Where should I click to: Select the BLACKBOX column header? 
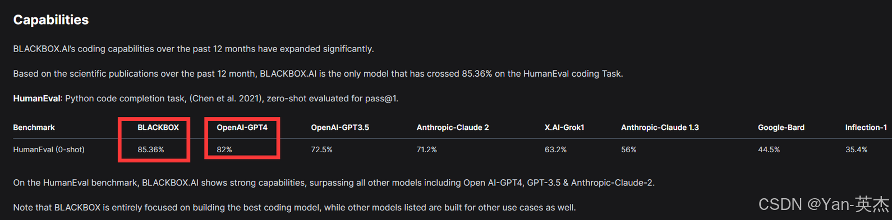pos(158,128)
